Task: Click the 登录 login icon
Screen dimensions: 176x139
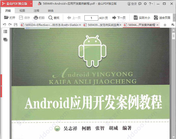Action: click(132, 4)
